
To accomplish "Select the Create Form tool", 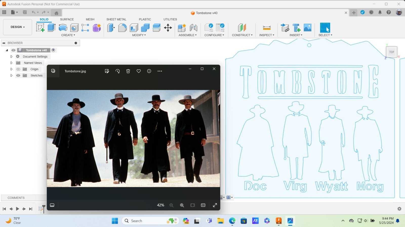I will (97, 27).
